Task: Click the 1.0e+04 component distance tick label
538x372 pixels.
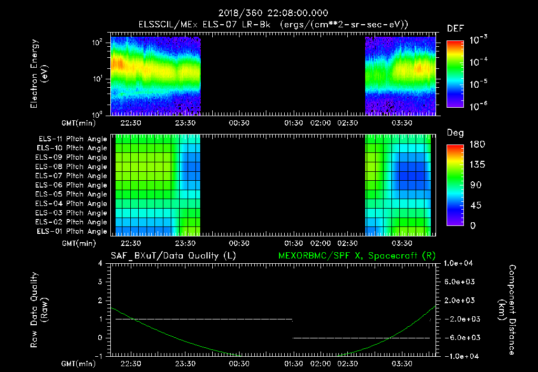Action: click(458, 263)
